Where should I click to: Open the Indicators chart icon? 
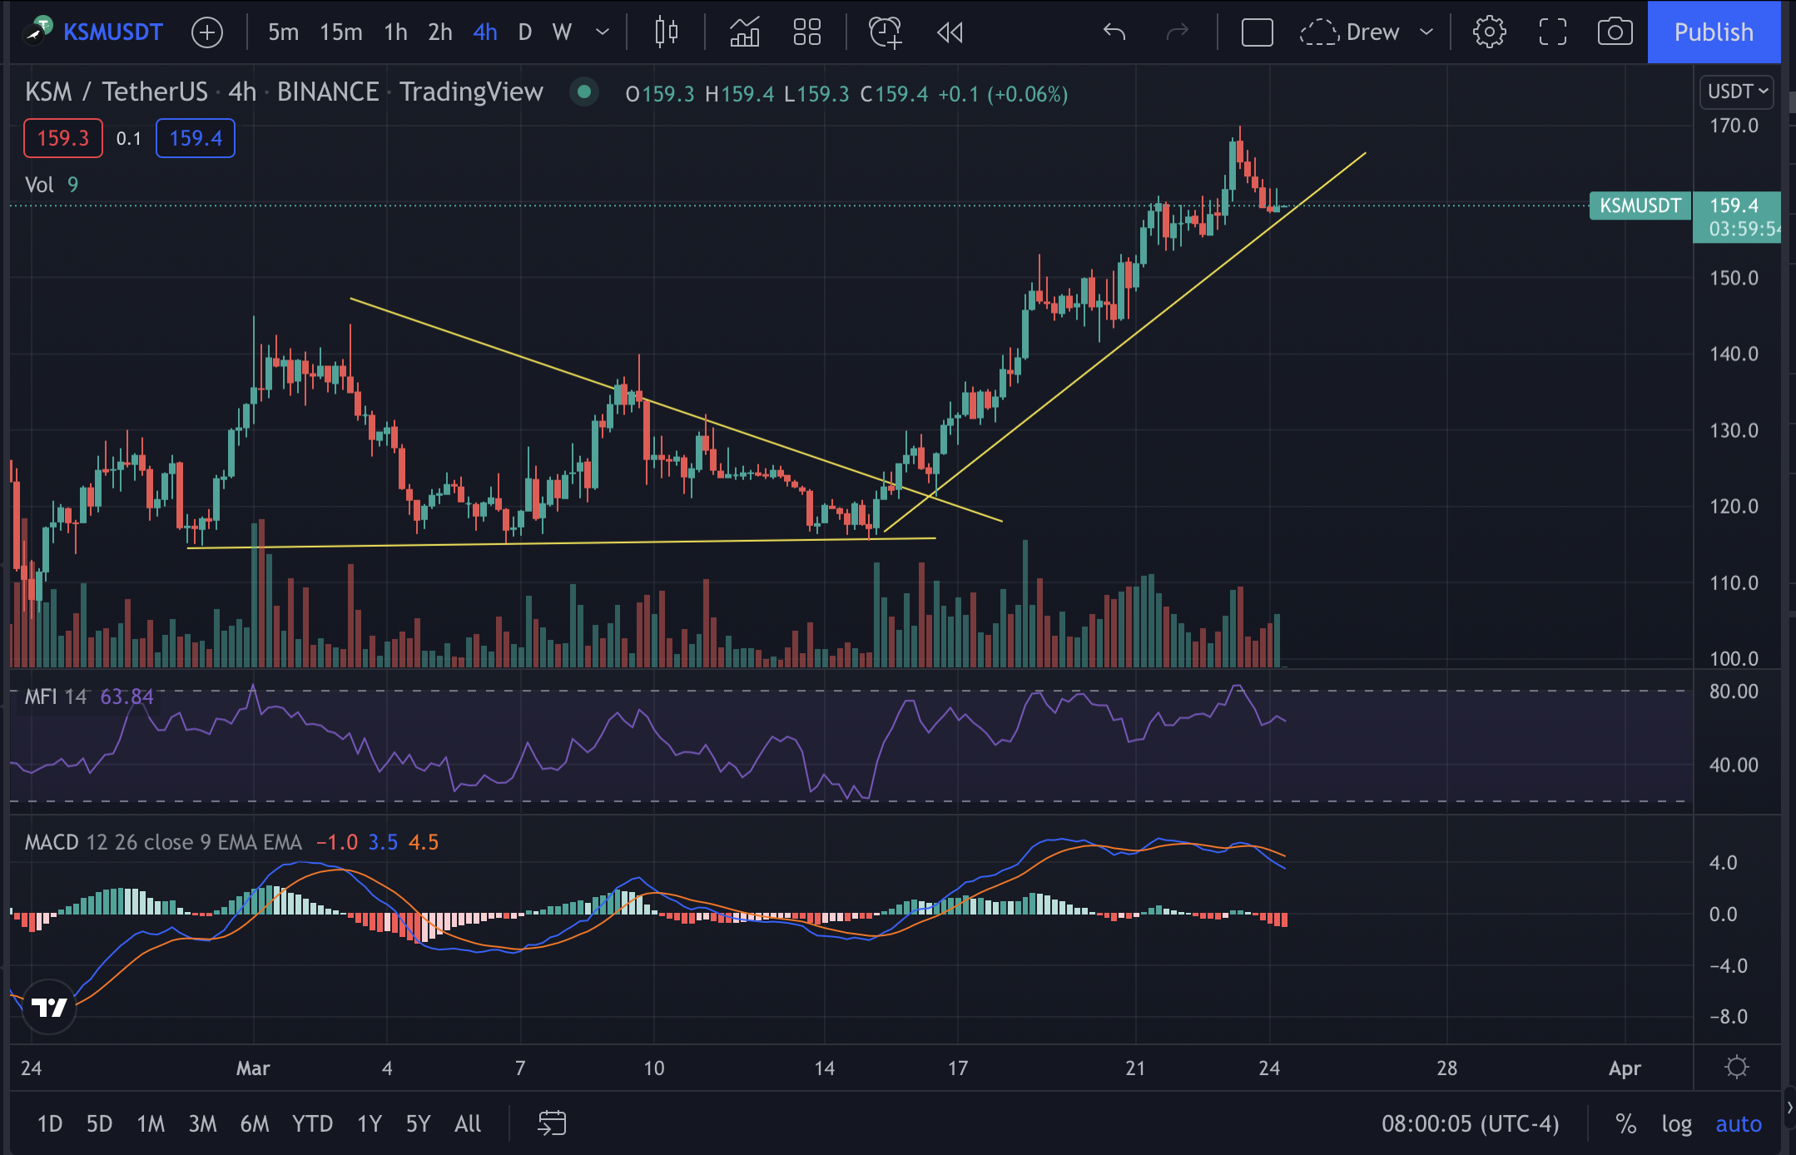pyautogui.click(x=745, y=32)
